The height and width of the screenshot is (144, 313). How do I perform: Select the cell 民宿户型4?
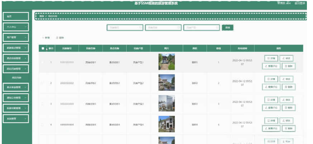[138, 125]
